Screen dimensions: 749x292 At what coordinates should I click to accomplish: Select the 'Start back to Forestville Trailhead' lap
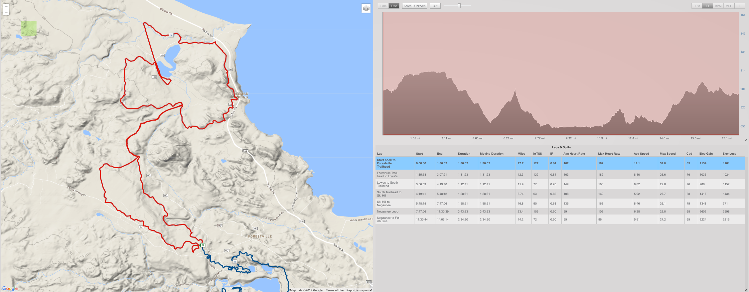pos(560,163)
